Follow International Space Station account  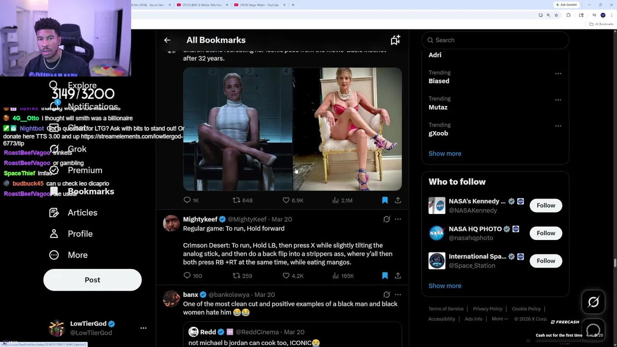546,261
